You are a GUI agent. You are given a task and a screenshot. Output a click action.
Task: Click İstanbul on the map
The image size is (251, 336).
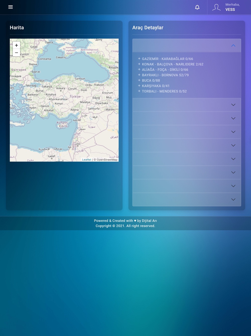39,81
